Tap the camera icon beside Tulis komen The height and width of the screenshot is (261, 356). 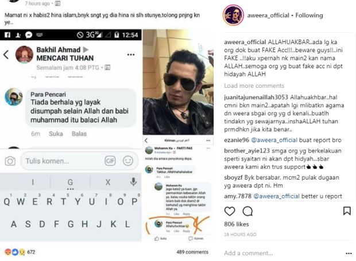10,161
